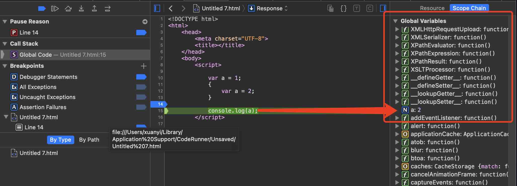Click the arrow icon beside Pause Reason
Image resolution: width=517 pixels, height=186 pixels.
tap(145, 22)
